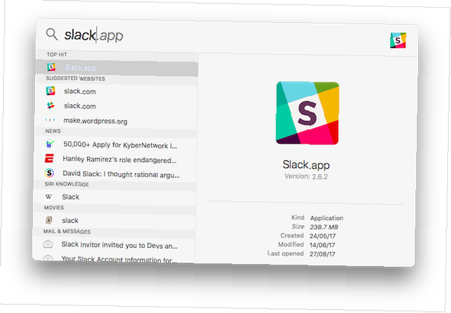Click the Kind value 'Application'
The image size is (451, 313).
point(327,218)
